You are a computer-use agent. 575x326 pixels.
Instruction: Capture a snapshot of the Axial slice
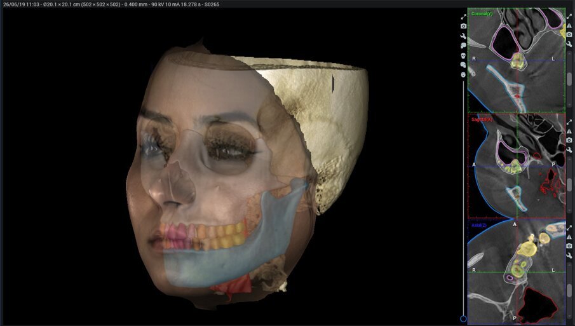569,246
